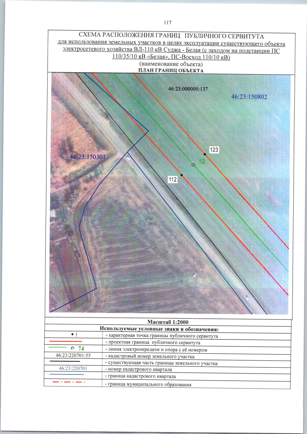Click the legend's pole circle symbol near 74
307x434 pixels.
(x=73, y=348)
